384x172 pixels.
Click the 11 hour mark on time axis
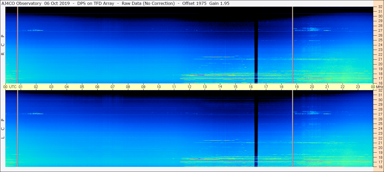[x=174, y=87]
